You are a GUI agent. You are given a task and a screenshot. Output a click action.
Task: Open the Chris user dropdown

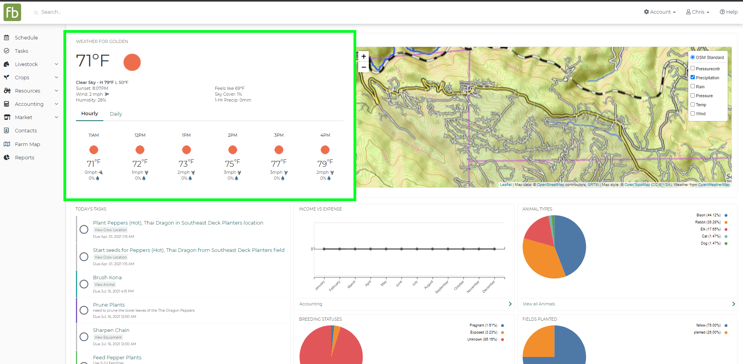pyautogui.click(x=698, y=12)
